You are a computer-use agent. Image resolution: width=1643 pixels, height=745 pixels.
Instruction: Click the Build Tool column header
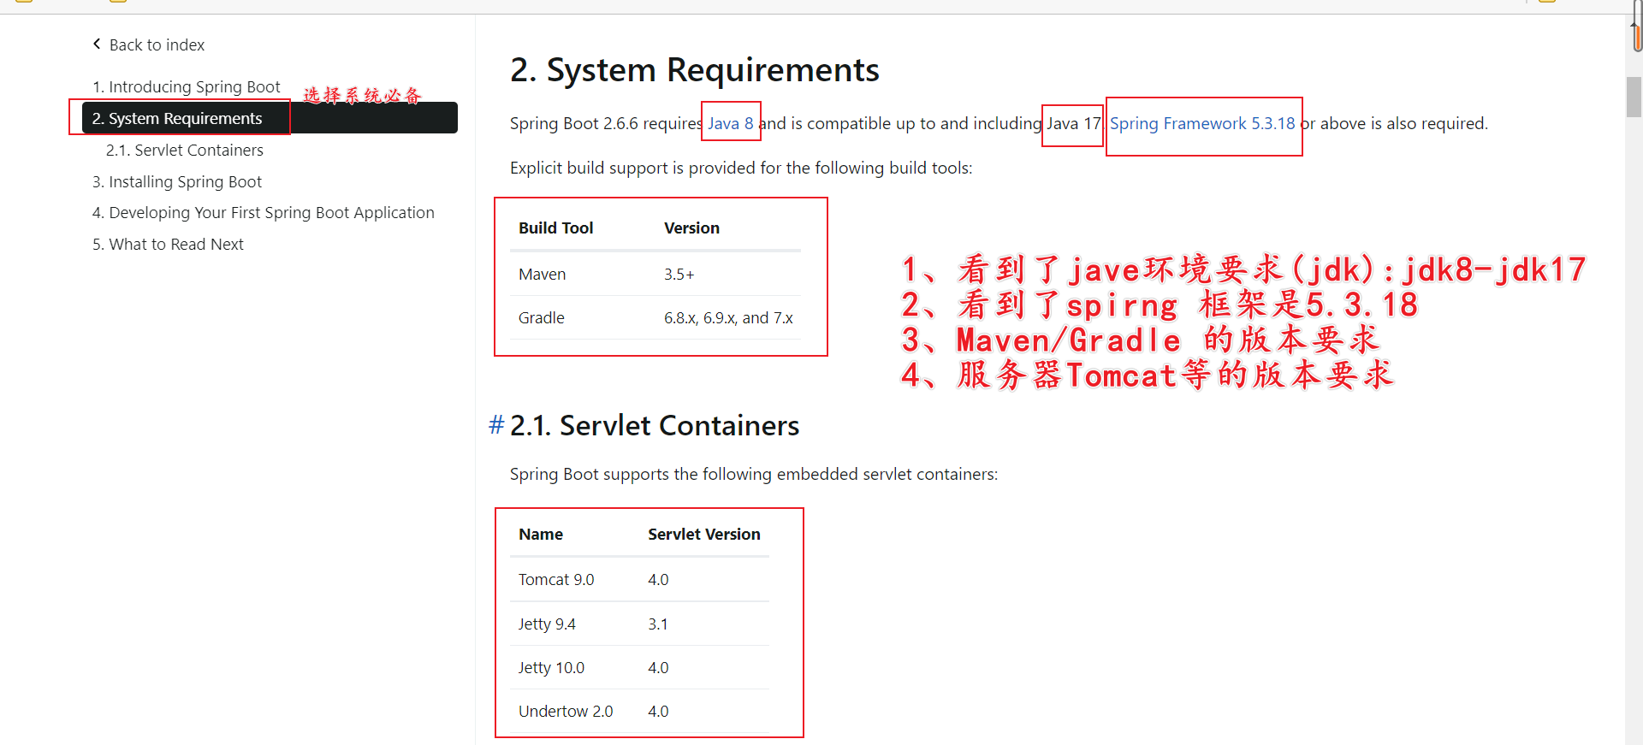pos(556,228)
